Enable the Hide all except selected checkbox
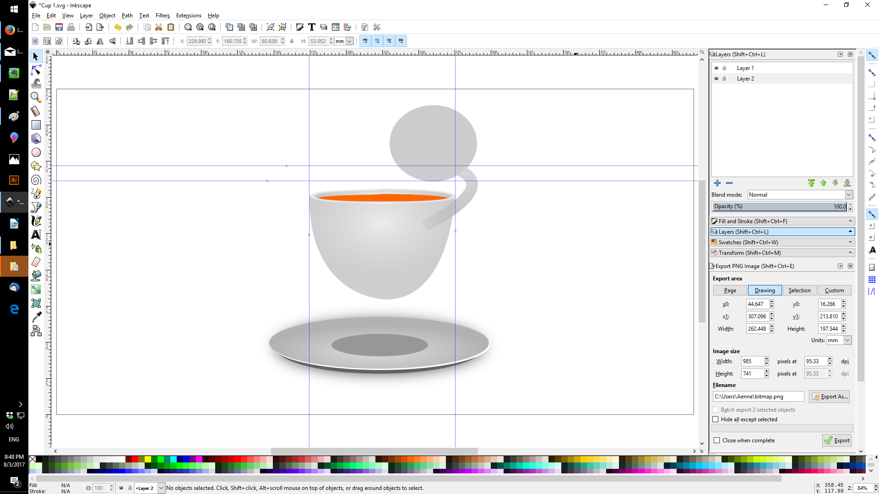 (x=716, y=419)
